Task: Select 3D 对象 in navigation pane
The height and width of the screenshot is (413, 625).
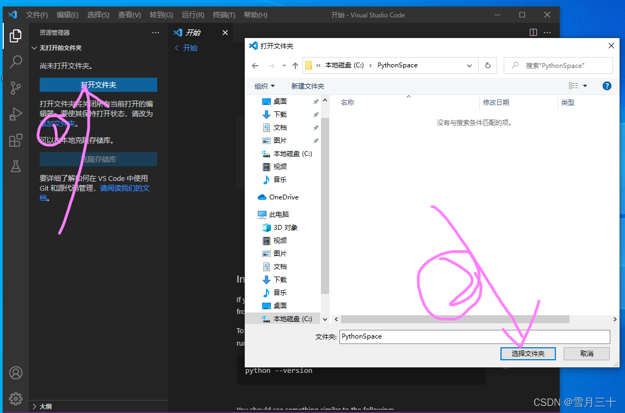Action: tap(280, 227)
